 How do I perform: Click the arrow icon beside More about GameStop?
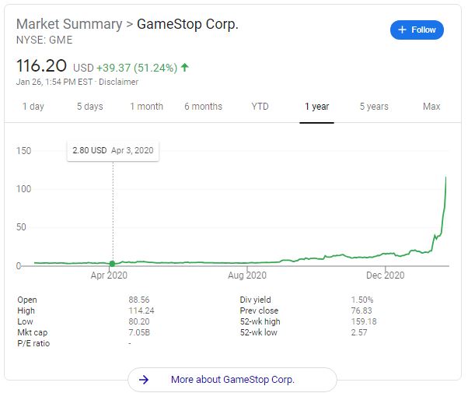point(144,380)
